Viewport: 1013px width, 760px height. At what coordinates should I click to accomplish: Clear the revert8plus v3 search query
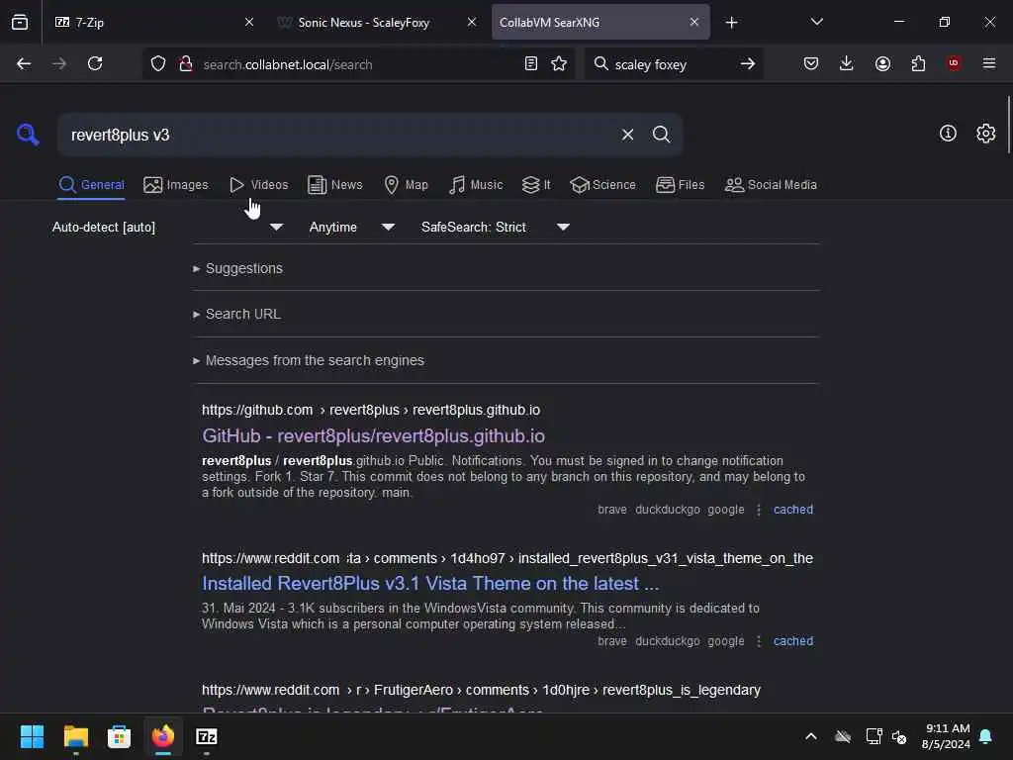pos(627,135)
